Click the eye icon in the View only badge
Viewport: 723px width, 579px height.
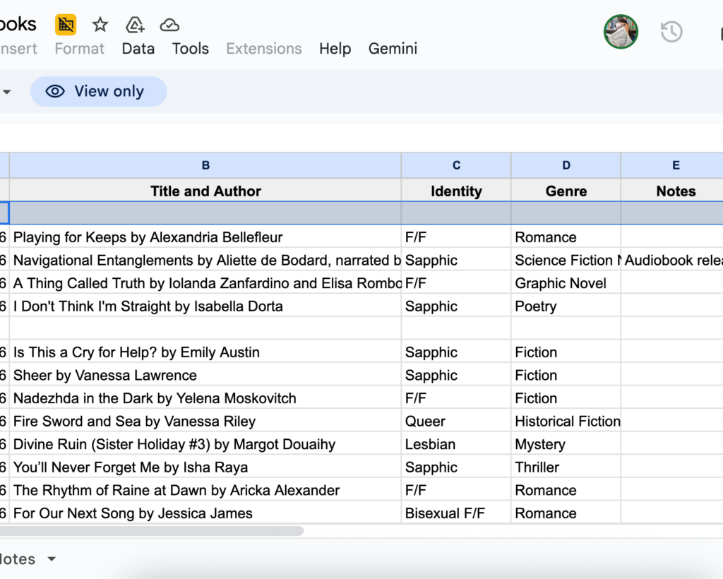pyautogui.click(x=55, y=91)
